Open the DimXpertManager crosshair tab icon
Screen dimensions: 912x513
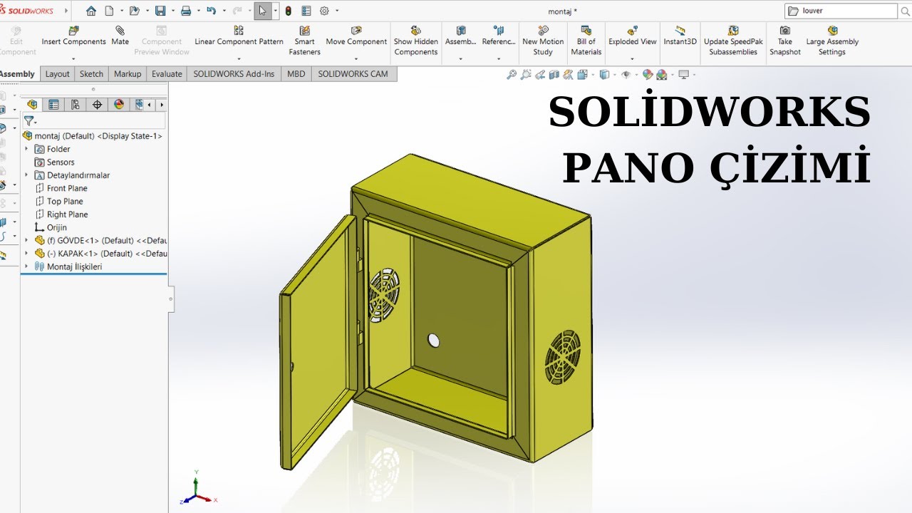tap(97, 105)
